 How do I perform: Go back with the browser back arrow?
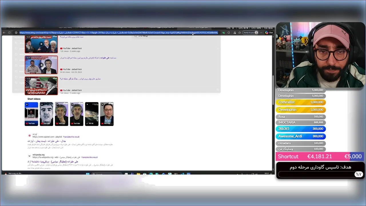point(4,33)
